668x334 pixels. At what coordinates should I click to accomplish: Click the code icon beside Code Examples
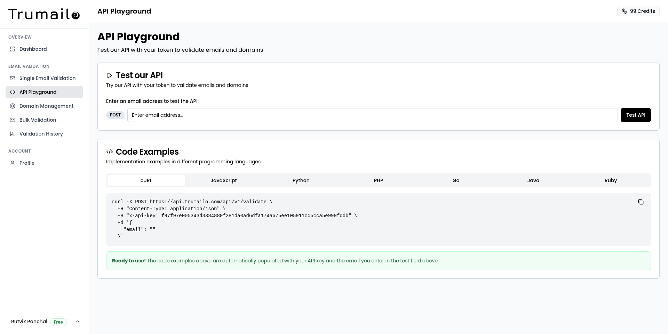[110, 152]
